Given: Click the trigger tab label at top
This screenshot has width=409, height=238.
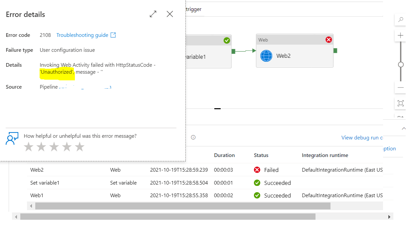Looking at the screenshot, I should point(194,9).
